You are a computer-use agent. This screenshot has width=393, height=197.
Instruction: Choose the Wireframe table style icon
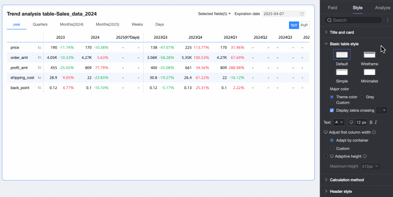click(x=369, y=55)
